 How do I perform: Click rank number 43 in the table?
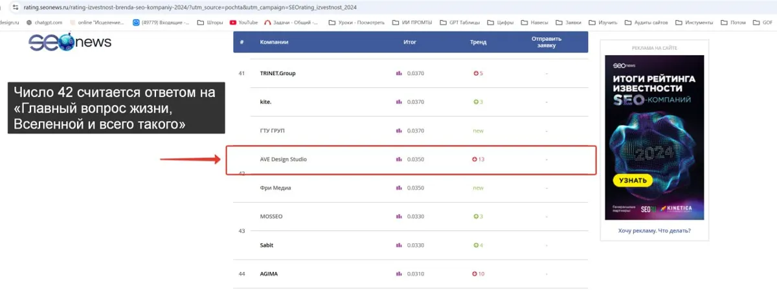click(242, 230)
